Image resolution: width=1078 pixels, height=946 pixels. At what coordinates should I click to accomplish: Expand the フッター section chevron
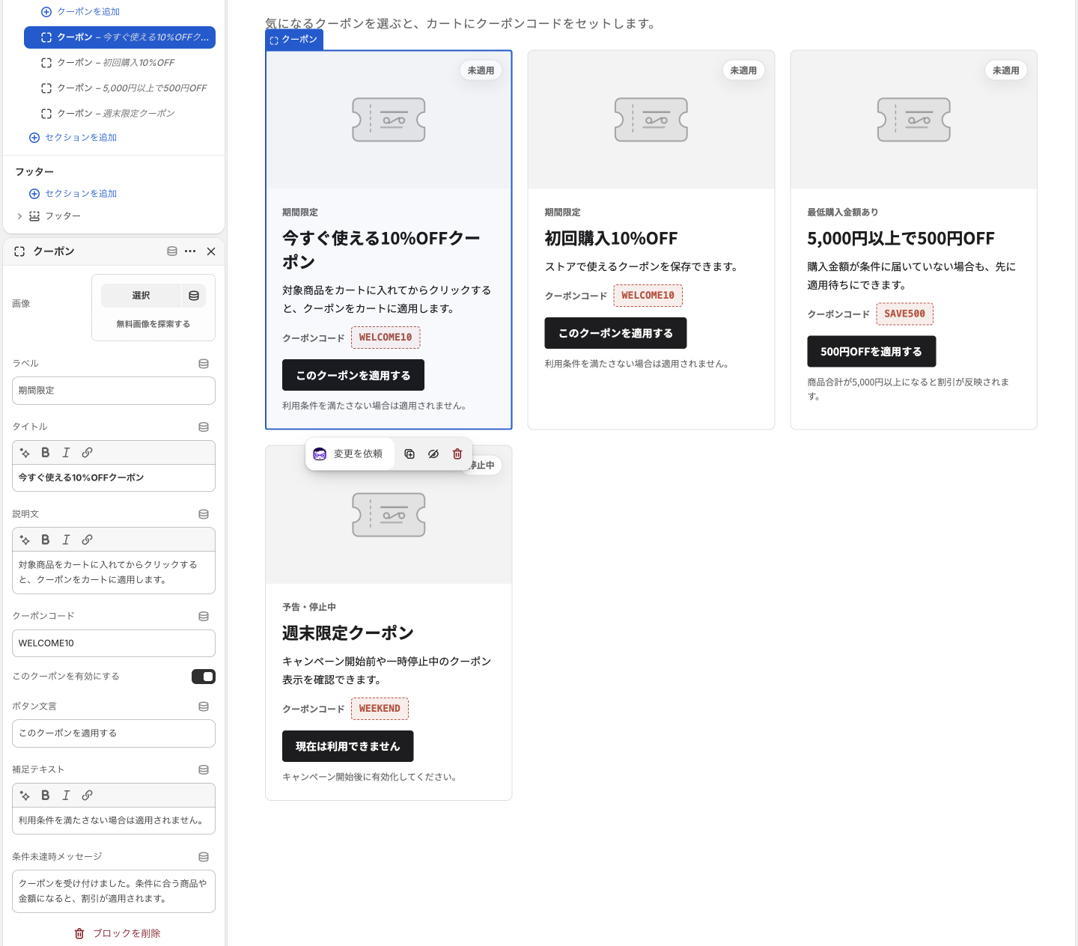[x=19, y=216]
